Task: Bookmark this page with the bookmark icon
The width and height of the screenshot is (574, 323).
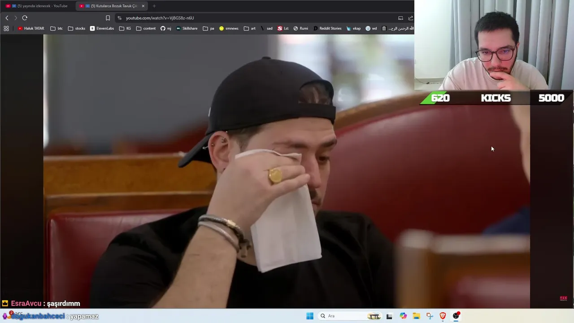Action: (108, 18)
